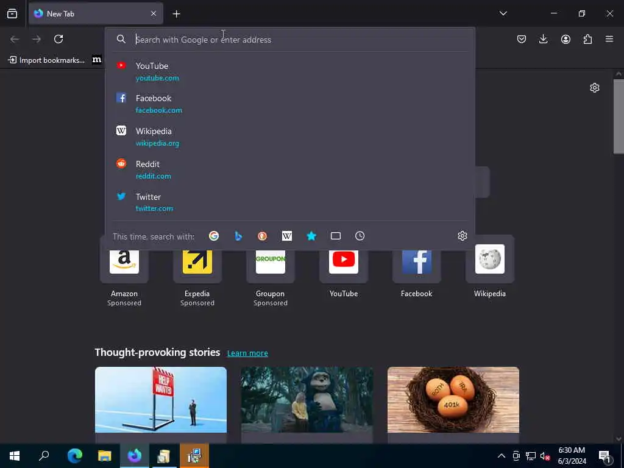Search this time with Google
Viewport: 624px width, 468px height.
(214, 236)
